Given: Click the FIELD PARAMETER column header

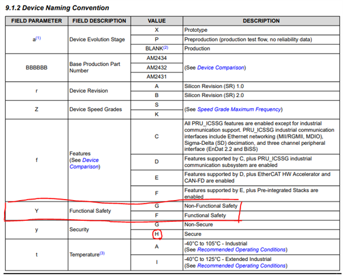Looking at the screenshot, I should click(36, 21).
